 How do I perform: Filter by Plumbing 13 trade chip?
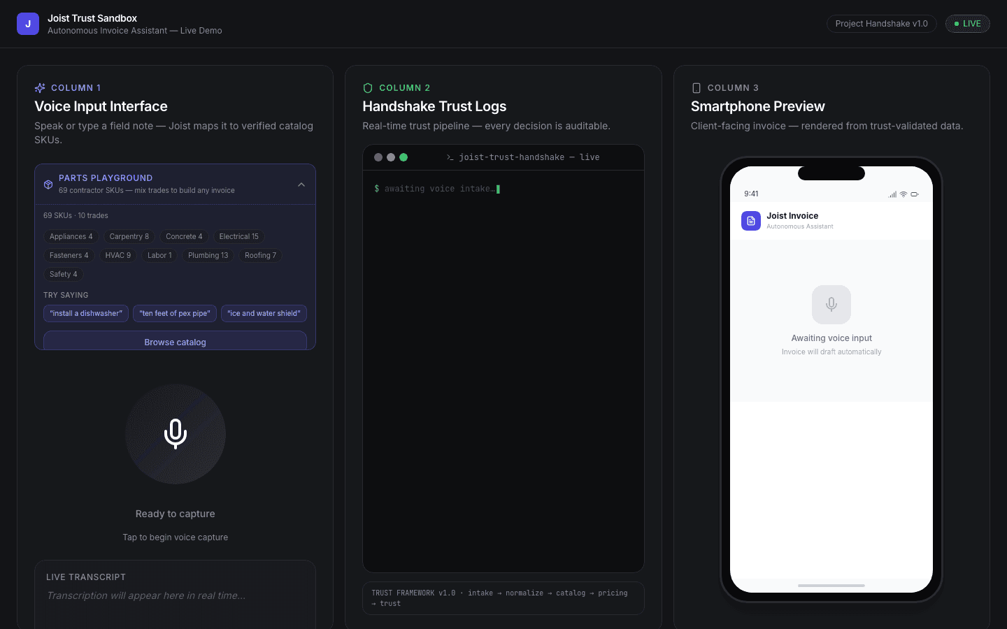208,255
